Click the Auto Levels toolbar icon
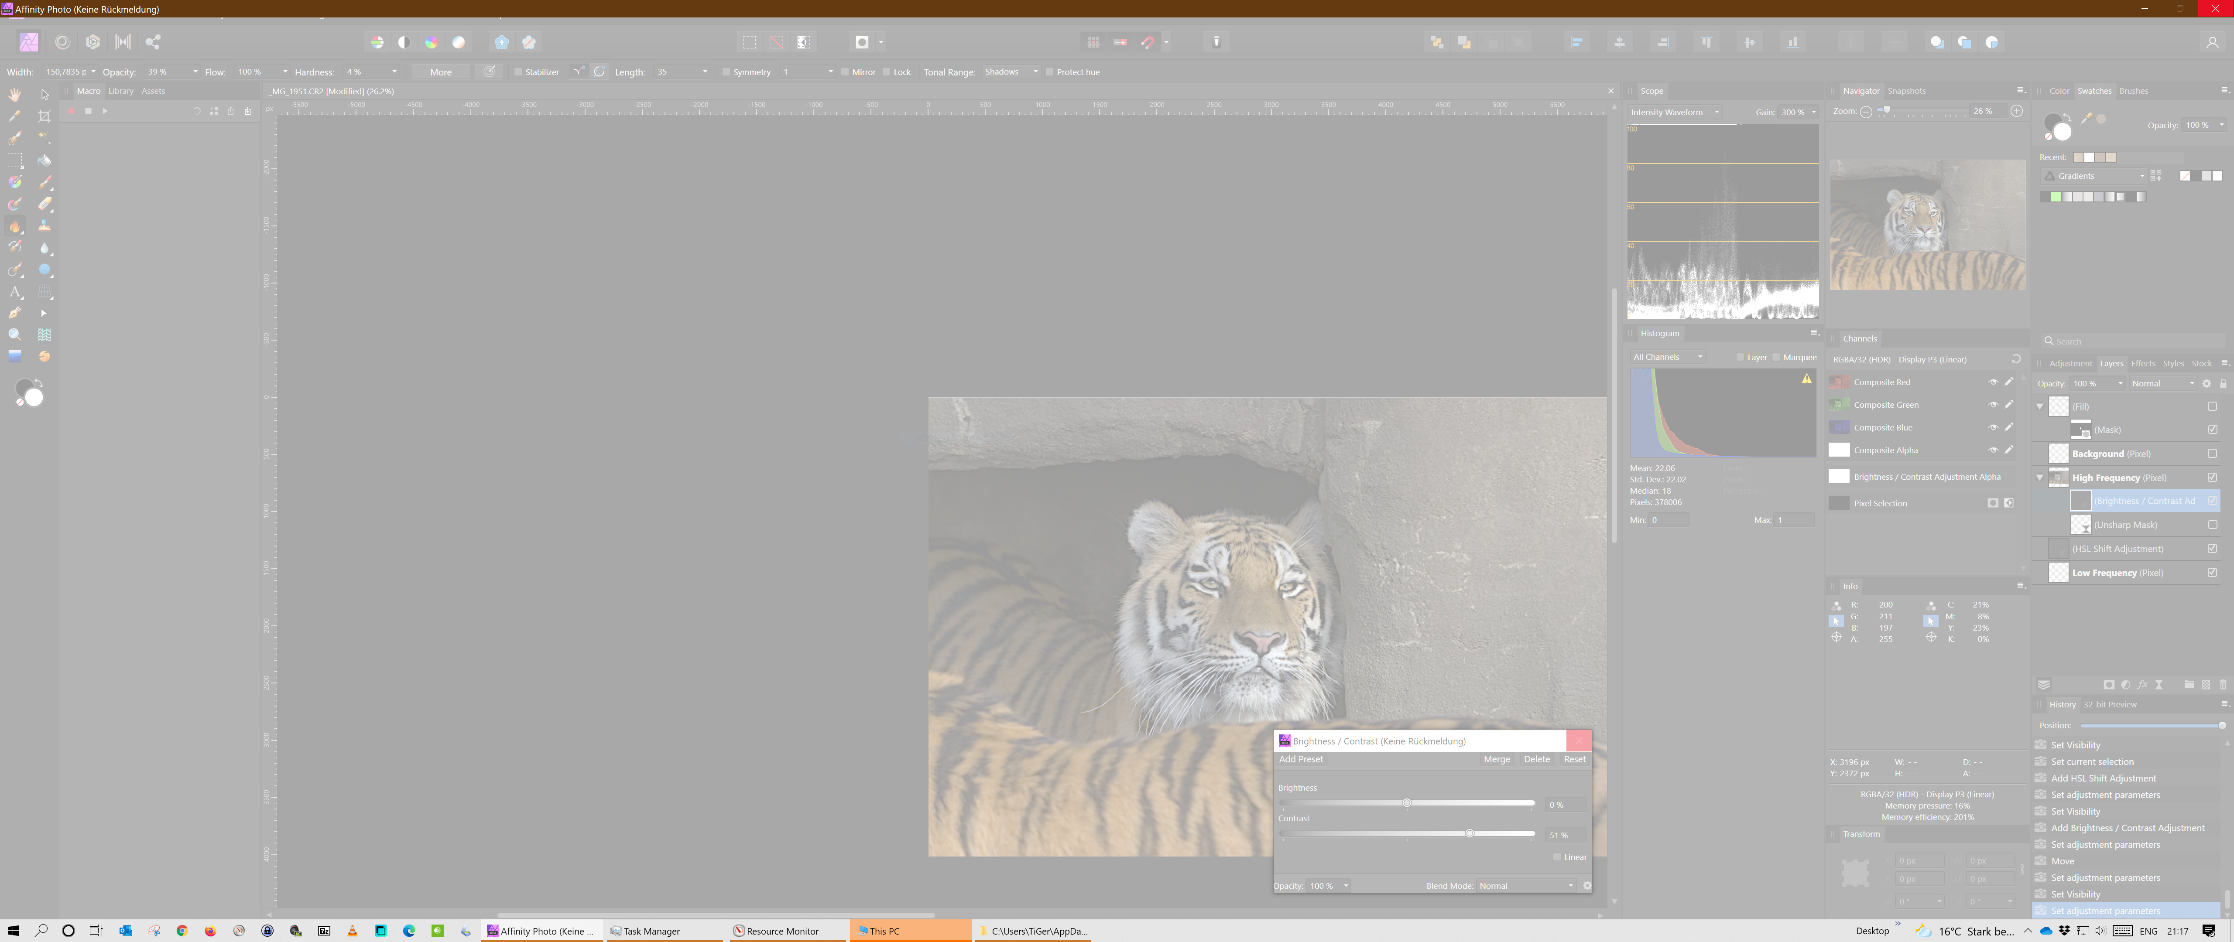The height and width of the screenshot is (942, 2234). [x=377, y=41]
